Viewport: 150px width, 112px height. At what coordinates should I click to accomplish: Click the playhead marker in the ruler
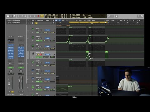click(x=92, y=24)
